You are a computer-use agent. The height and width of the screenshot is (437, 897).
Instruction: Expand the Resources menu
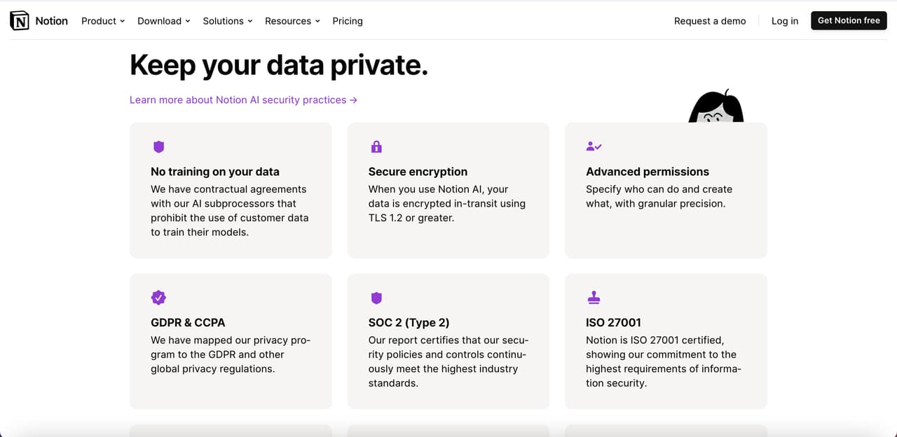pos(292,21)
